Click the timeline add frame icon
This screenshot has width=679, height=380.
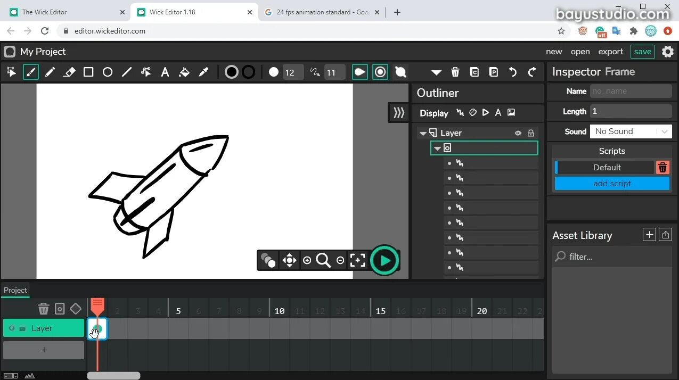pyautogui.click(x=60, y=309)
